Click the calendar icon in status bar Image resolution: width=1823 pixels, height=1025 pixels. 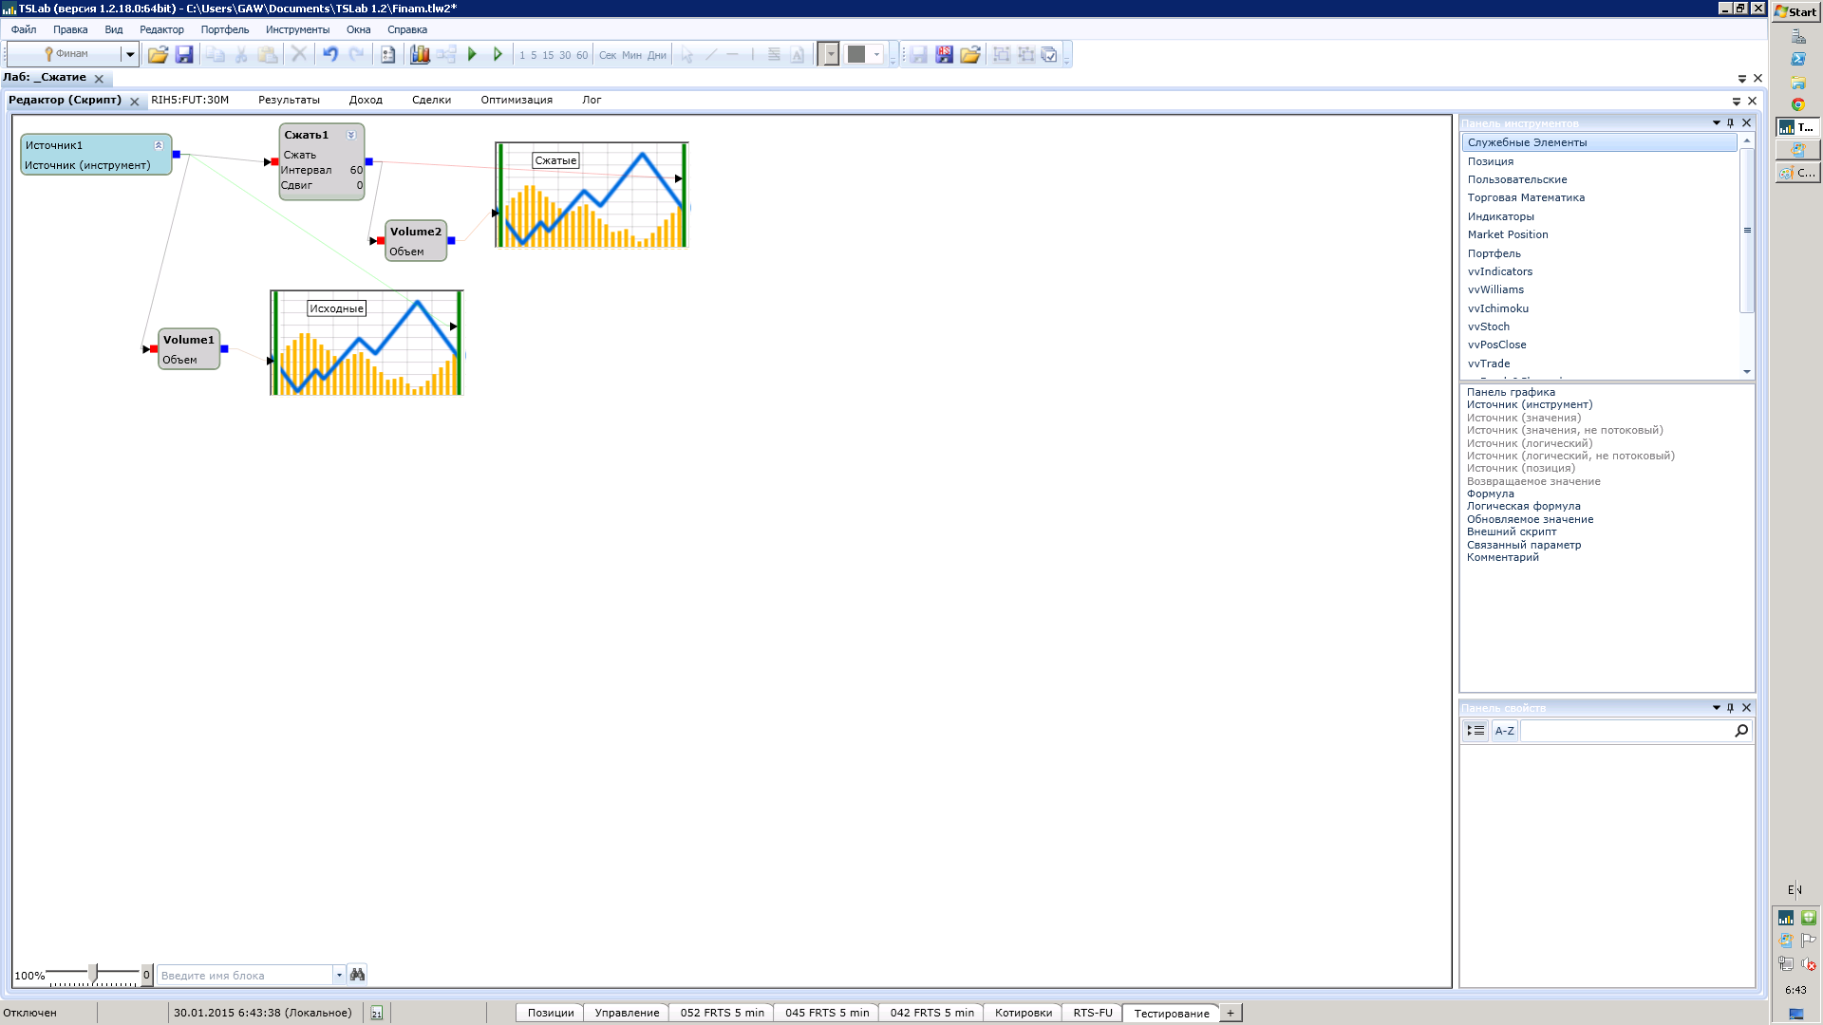[377, 1013]
